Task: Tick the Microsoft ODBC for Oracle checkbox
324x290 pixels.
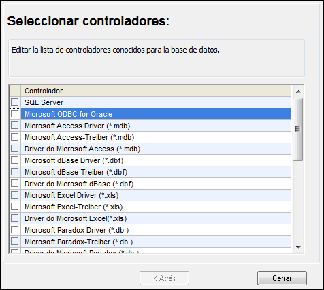Action: coord(15,114)
